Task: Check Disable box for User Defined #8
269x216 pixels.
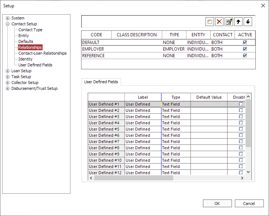Action: point(241,147)
